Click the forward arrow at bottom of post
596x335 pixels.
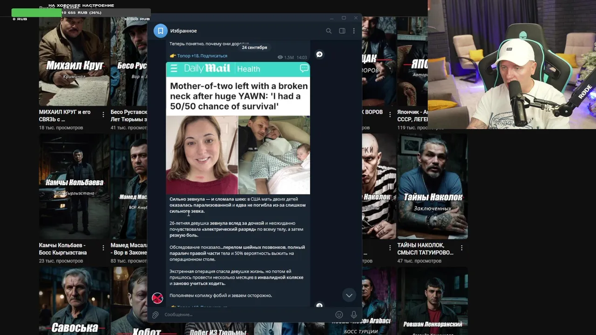319,305
